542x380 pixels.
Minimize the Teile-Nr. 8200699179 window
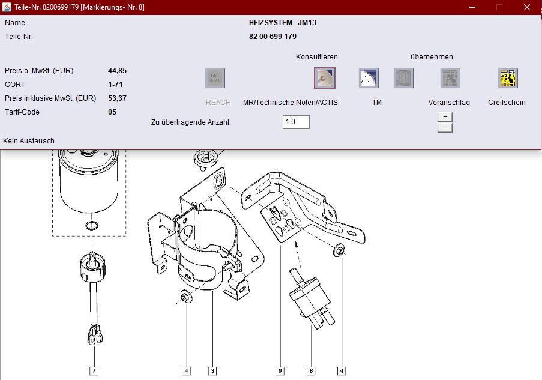[472, 7]
